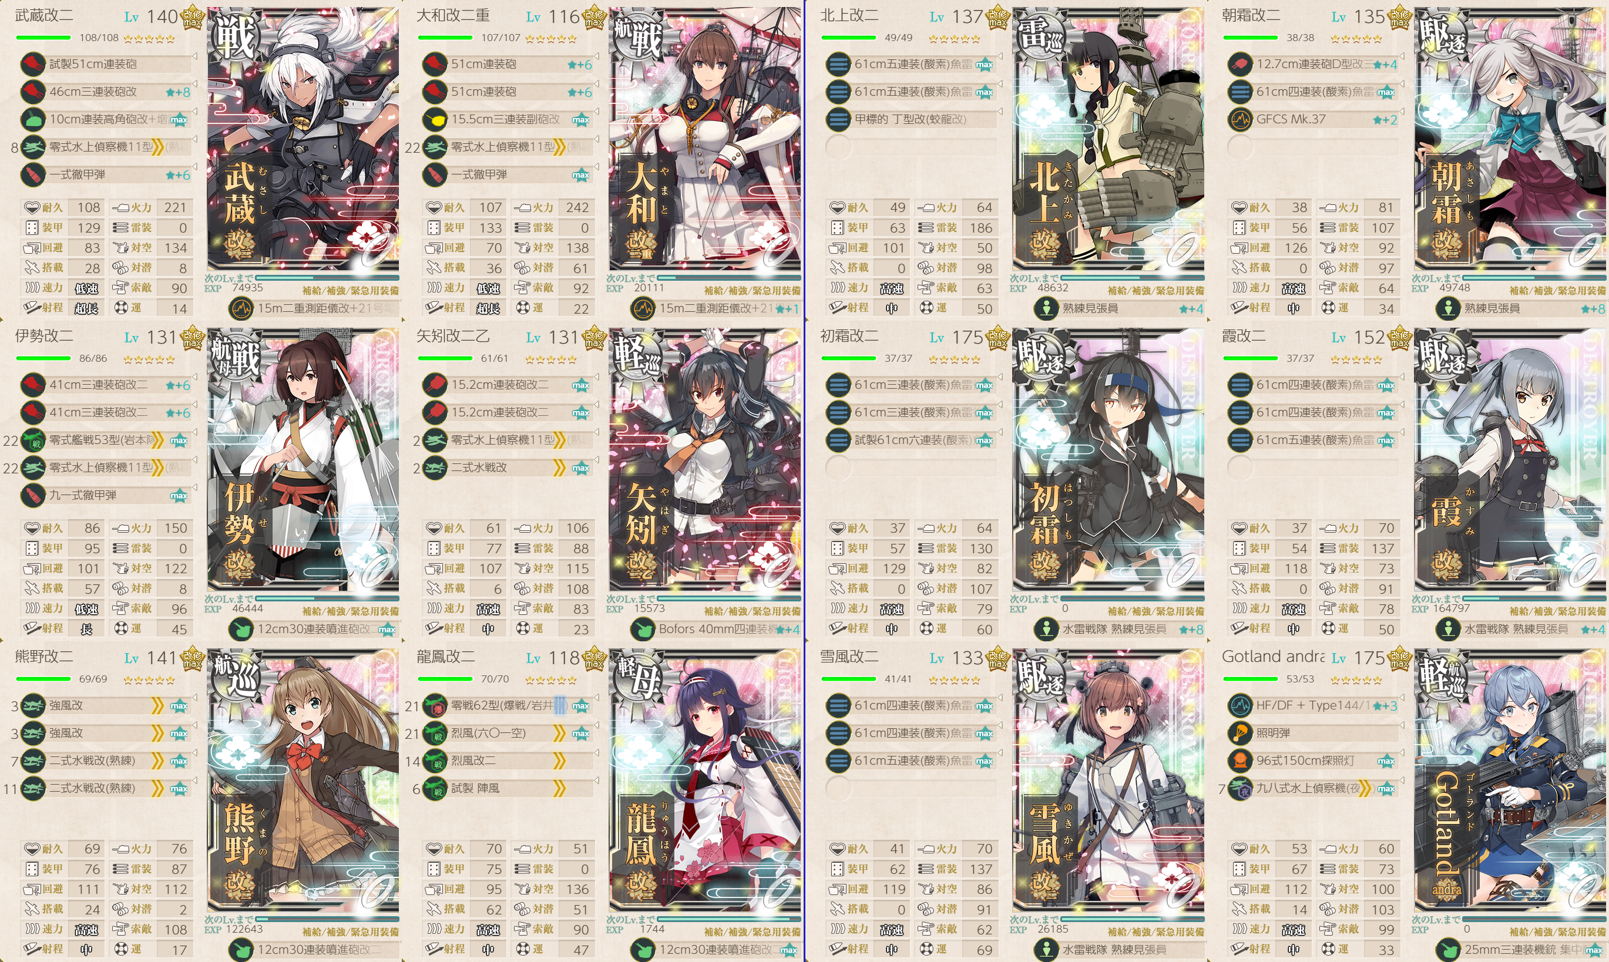Click the flare icon next to 照明弾

click(1240, 733)
